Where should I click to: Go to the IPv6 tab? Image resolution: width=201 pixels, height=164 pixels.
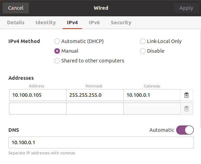coord(94,23)
